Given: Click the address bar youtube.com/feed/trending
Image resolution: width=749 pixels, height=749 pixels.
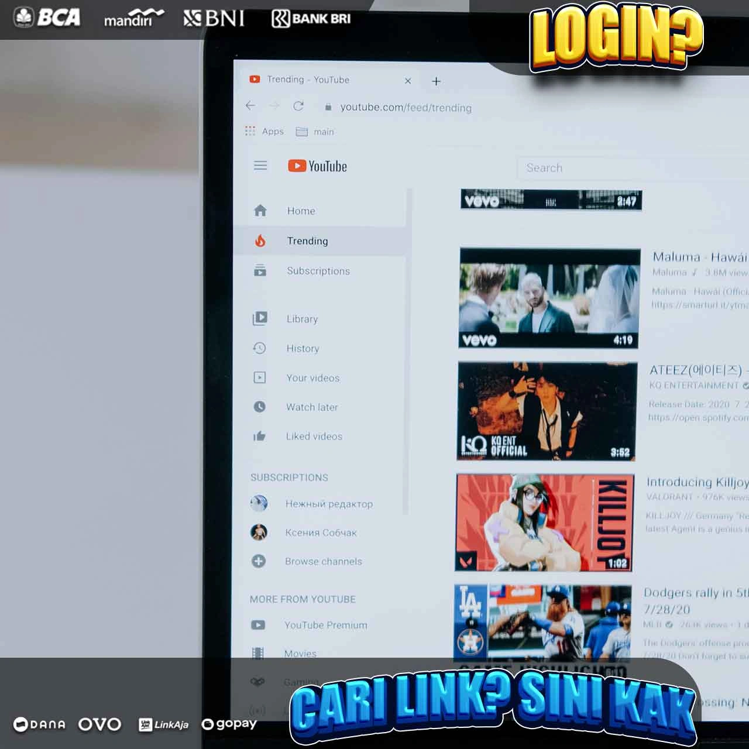Looking at the screenshot, I should pyautogui.click(x=406, y=108).
